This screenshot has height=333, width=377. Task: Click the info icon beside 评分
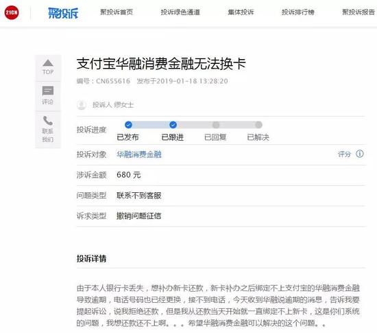[360, 154]
